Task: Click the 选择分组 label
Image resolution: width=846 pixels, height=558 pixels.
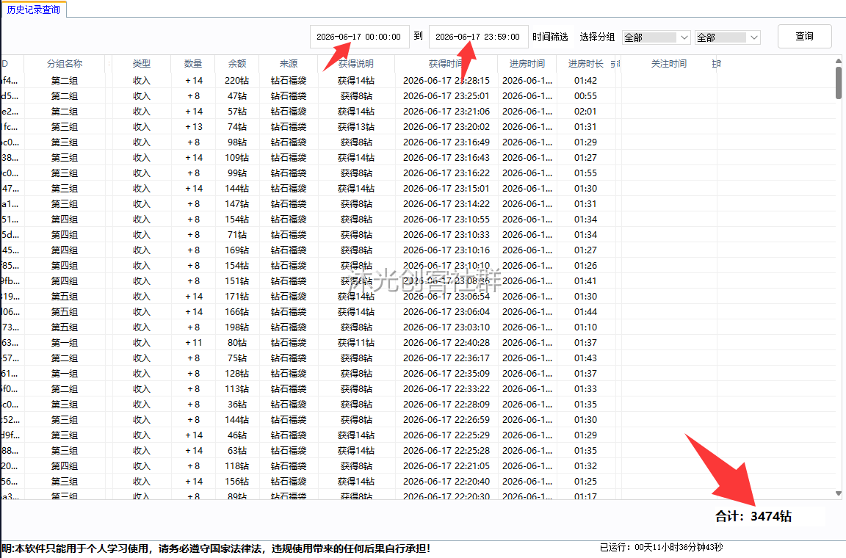Action: tap(597, 37)
